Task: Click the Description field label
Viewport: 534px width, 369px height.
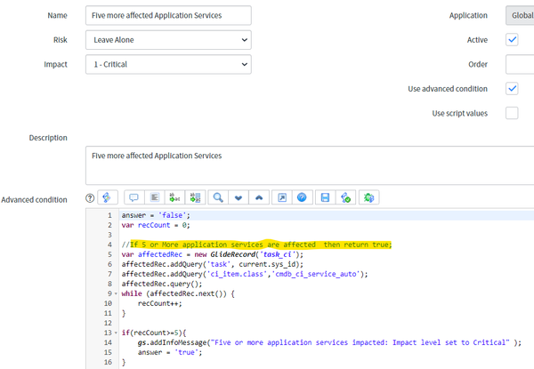Action: click(x=48, y=138)
